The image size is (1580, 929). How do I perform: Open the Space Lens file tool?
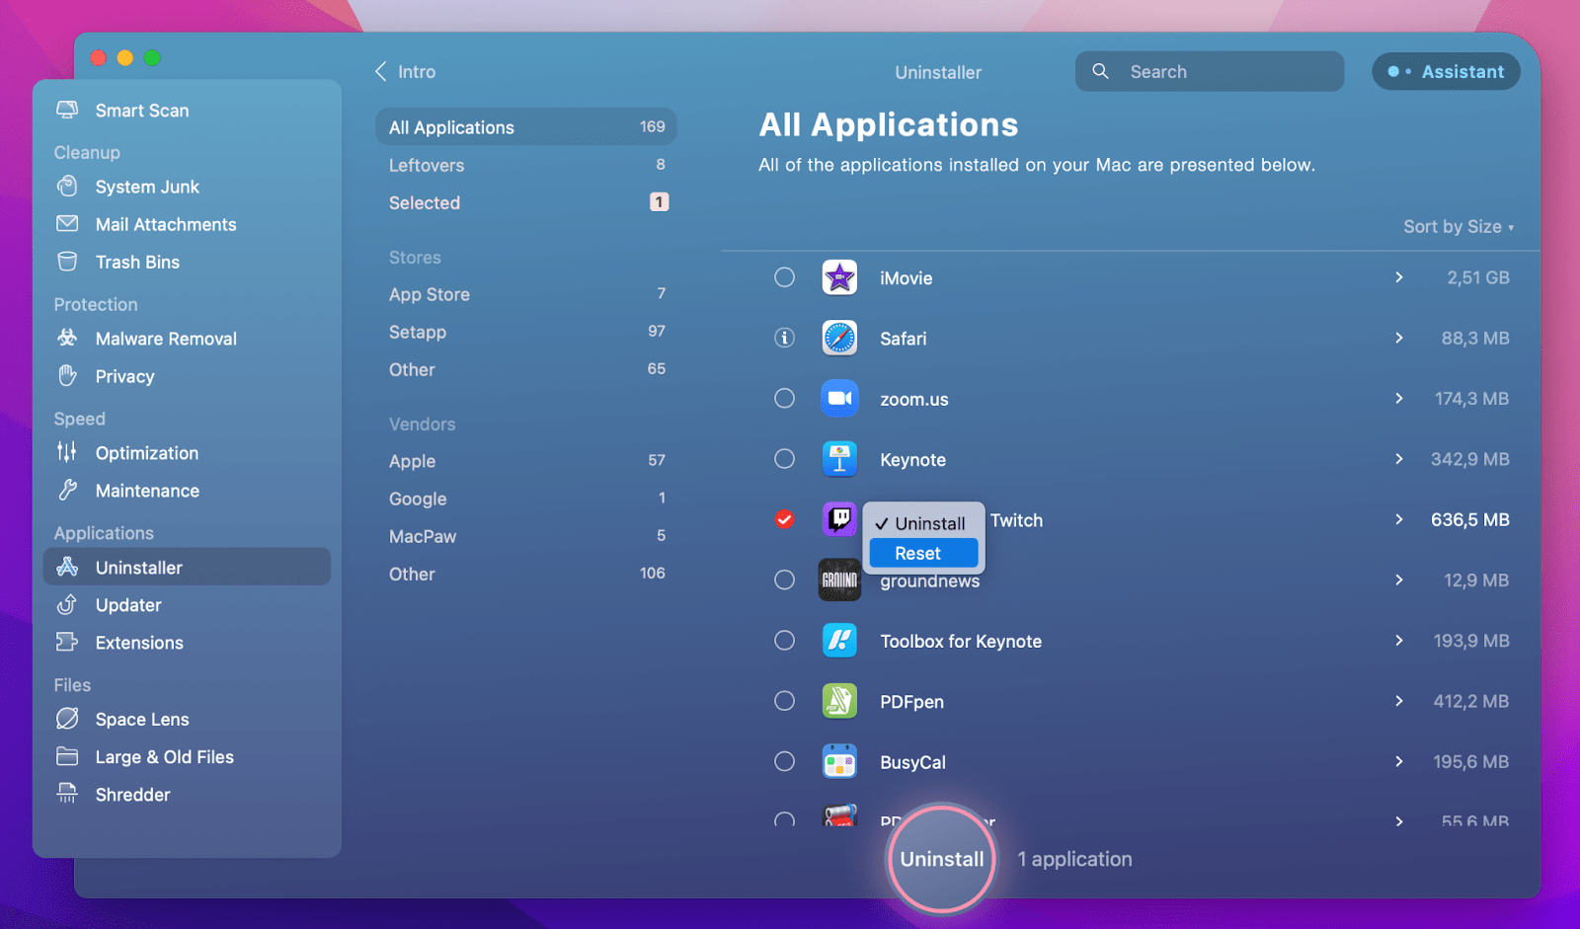tap(141, 719)
